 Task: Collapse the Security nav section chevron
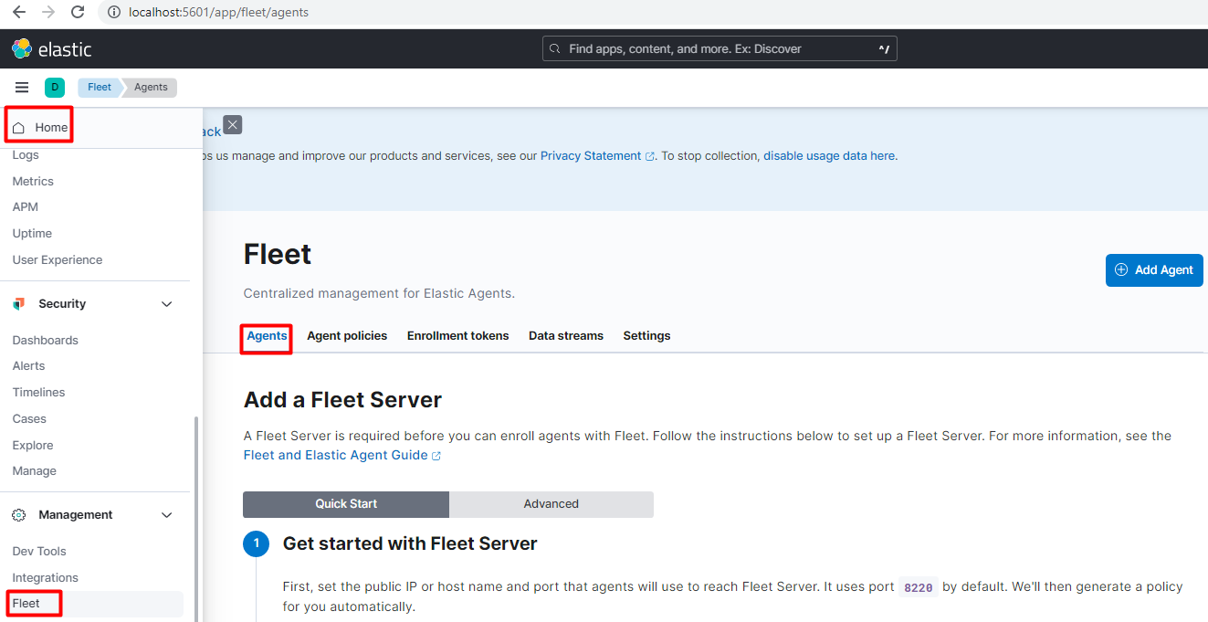pos(167,304)
